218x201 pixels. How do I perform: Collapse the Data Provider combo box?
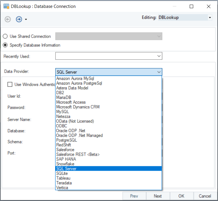159,72
